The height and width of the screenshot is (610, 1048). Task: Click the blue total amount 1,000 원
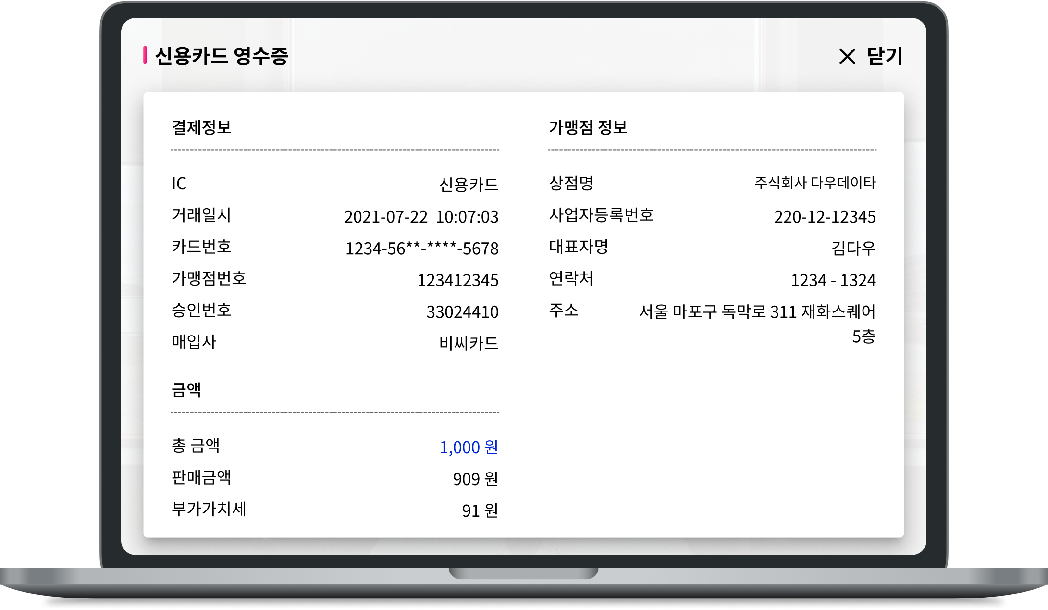469,448
